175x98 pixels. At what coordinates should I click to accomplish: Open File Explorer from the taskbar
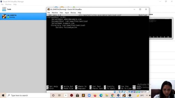pyautogui.click(x=107, y=95)
